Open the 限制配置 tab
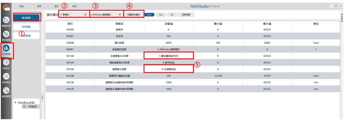 pos(26,27)
